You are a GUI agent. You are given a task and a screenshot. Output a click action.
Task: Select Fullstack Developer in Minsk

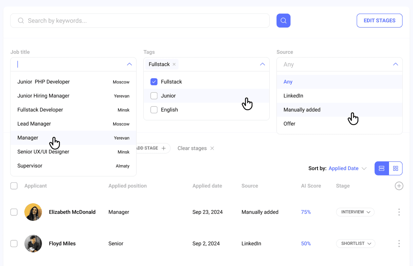pyautogui.click(x=40, y=110)
